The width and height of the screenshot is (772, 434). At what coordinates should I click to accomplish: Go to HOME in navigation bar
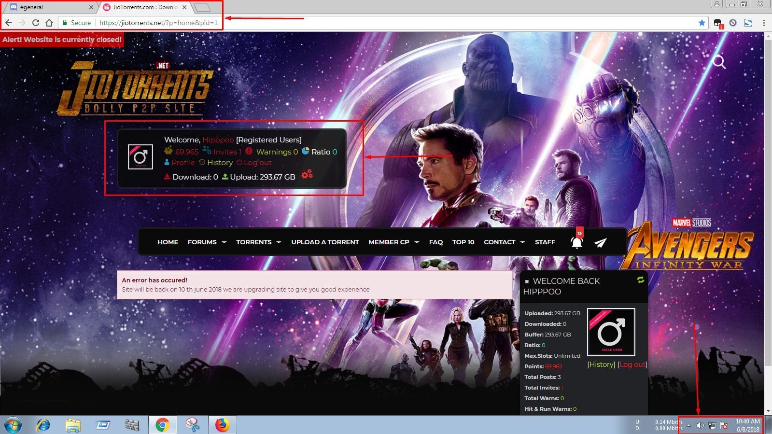coord(168,242)
